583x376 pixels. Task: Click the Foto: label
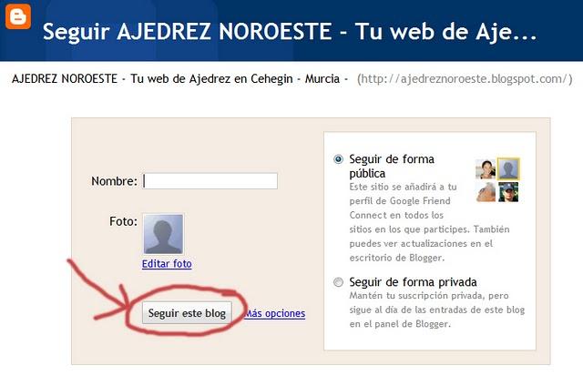click(123, 221)
